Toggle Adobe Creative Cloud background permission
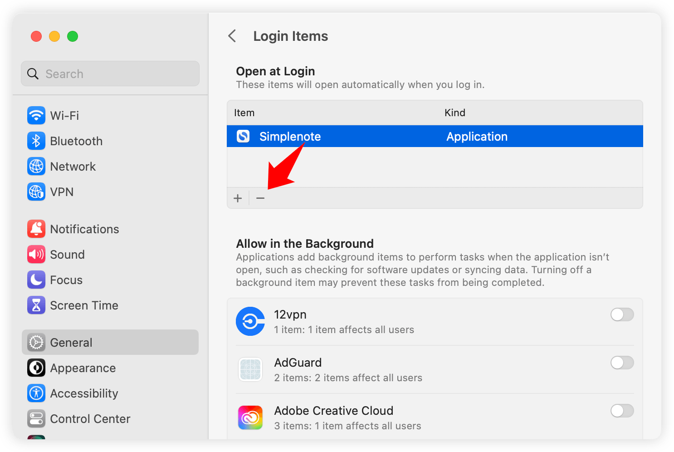The image size is (674, 452). [x=622, y=411]
